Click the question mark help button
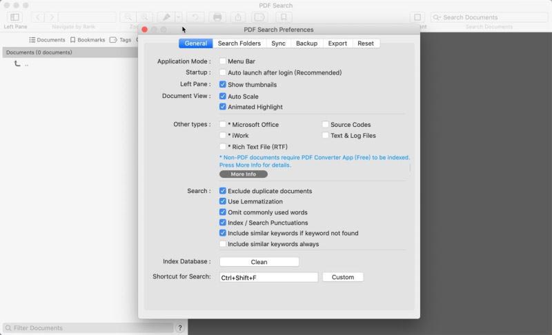 click(x=180, y=328)
